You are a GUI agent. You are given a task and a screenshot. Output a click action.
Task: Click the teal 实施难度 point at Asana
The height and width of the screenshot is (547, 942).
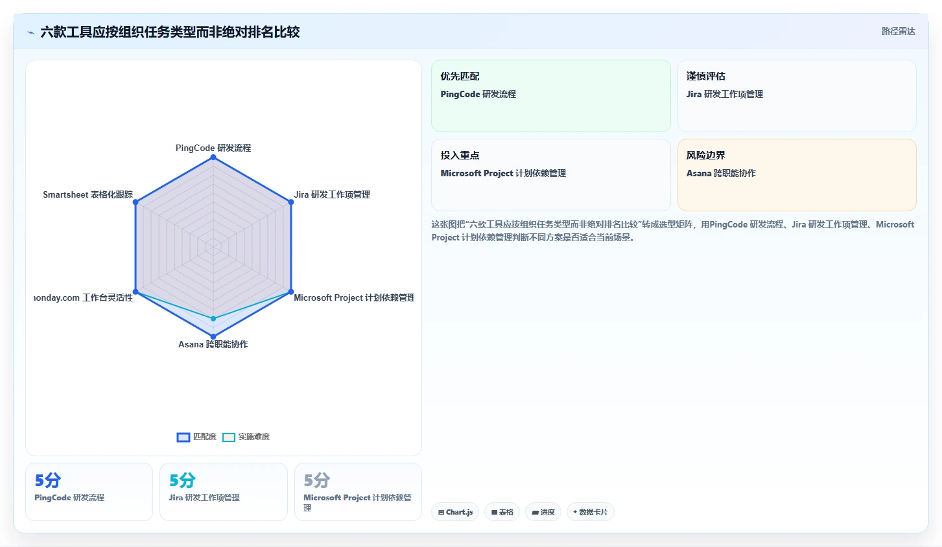(213, 319)
